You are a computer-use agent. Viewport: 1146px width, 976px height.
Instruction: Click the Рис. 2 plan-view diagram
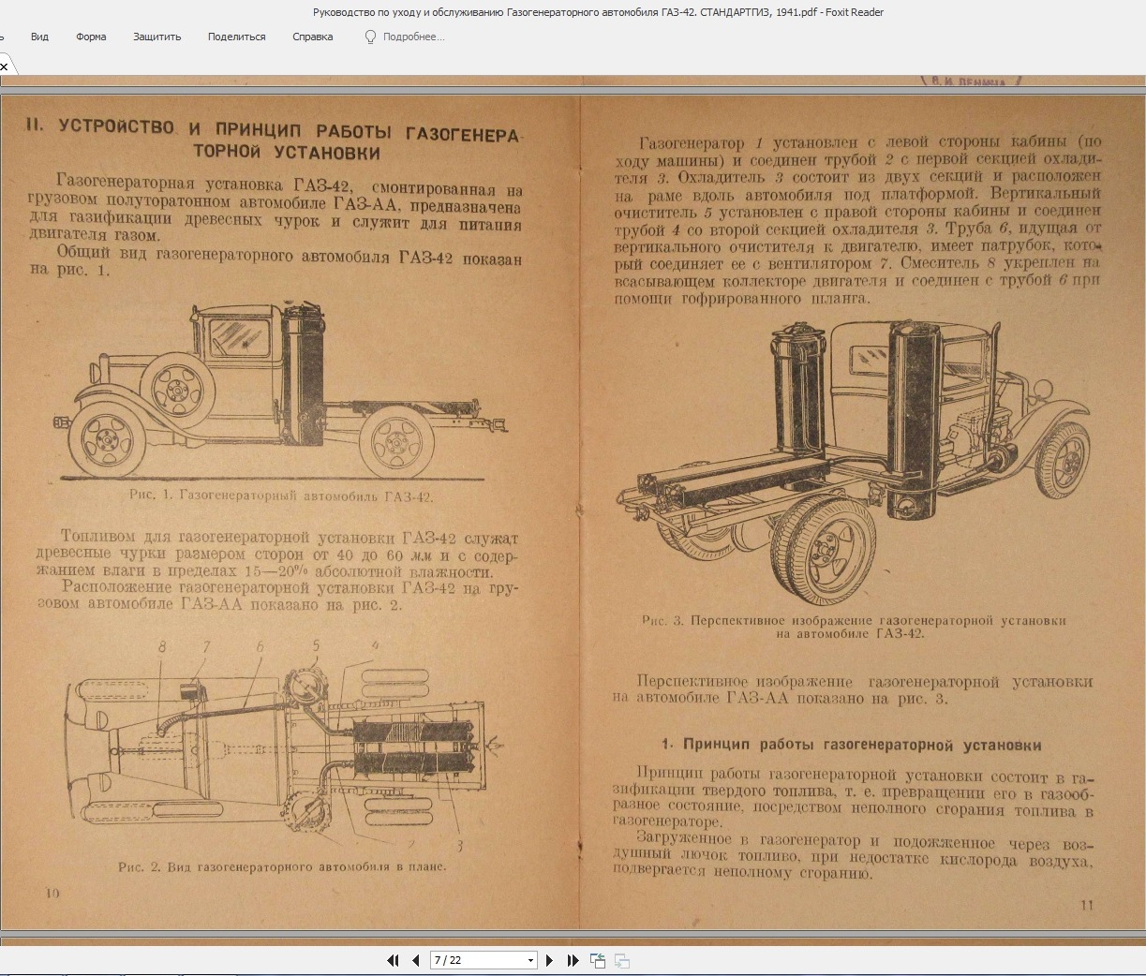(x=283, y=745)
